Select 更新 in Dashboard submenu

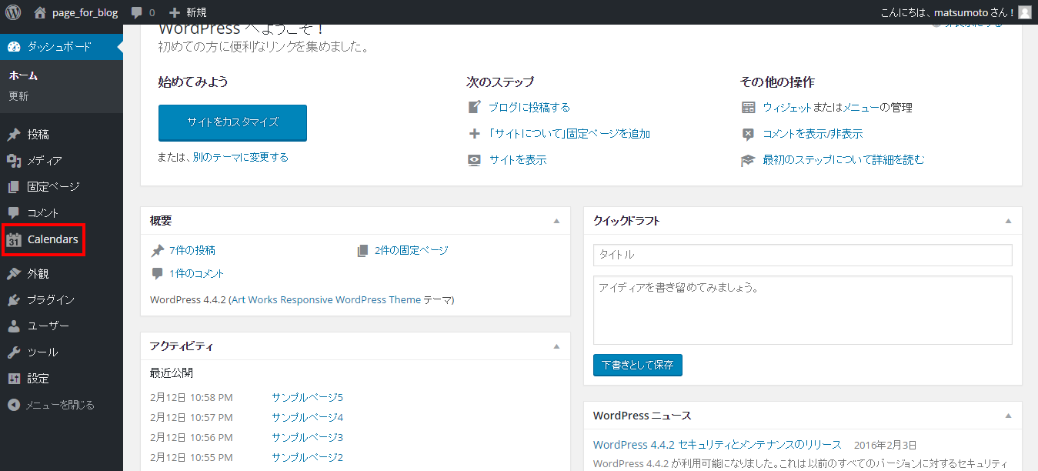(18, 96)
